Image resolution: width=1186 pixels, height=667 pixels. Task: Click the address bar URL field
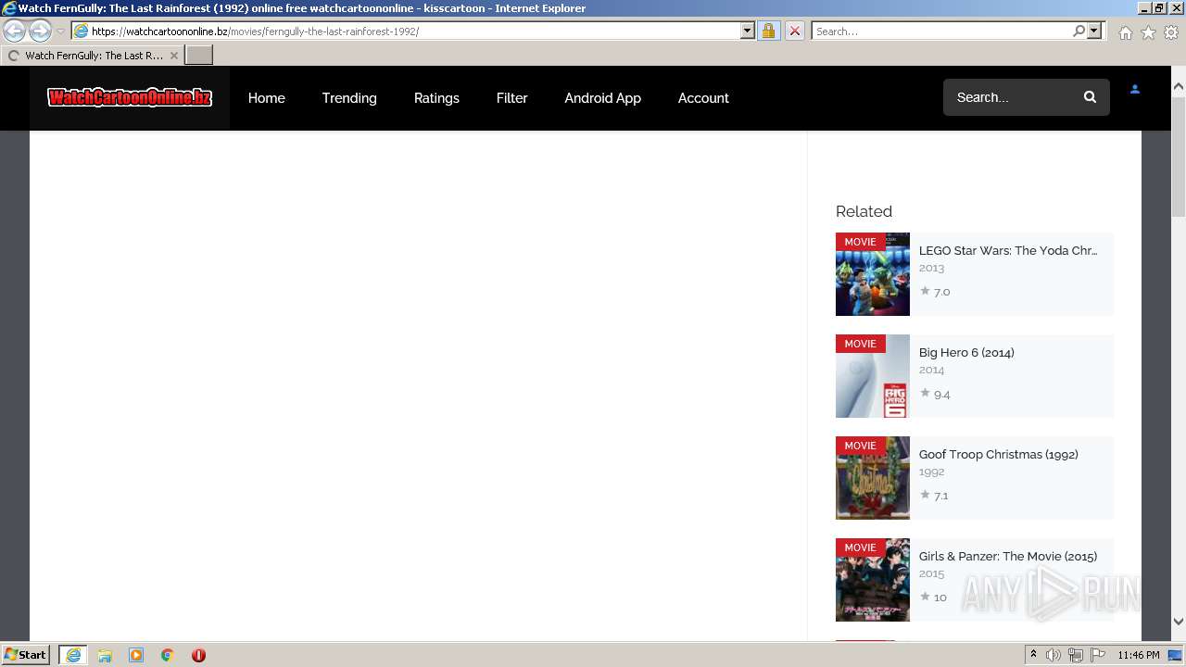406,31
